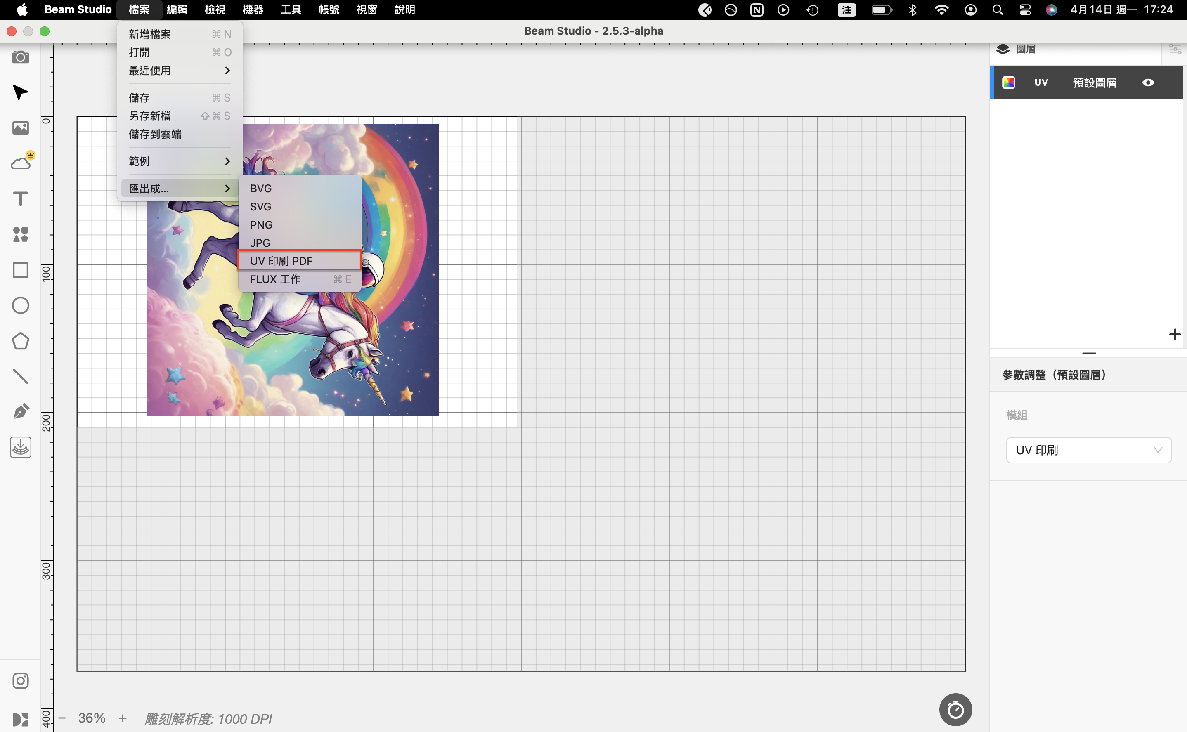
Task: Open the Instagram link icon
Action: pyautogui.click(x=20, y=681)
